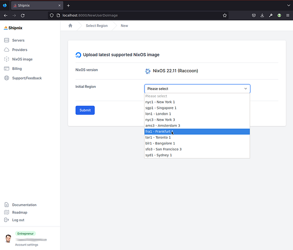293x250 pixels.
Task: Open Servers from the sidebar
Action: point(18,40)
